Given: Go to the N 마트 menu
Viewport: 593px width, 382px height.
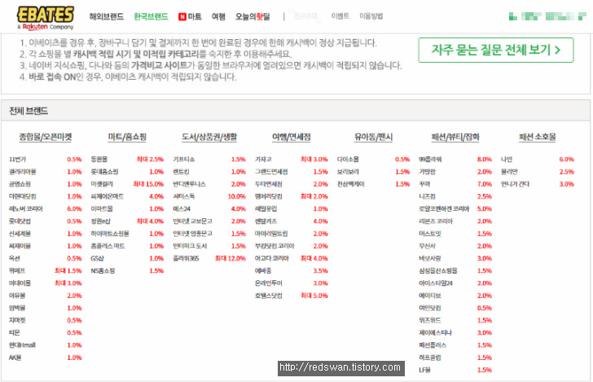Looking at the screenshot, I should 190,16.
